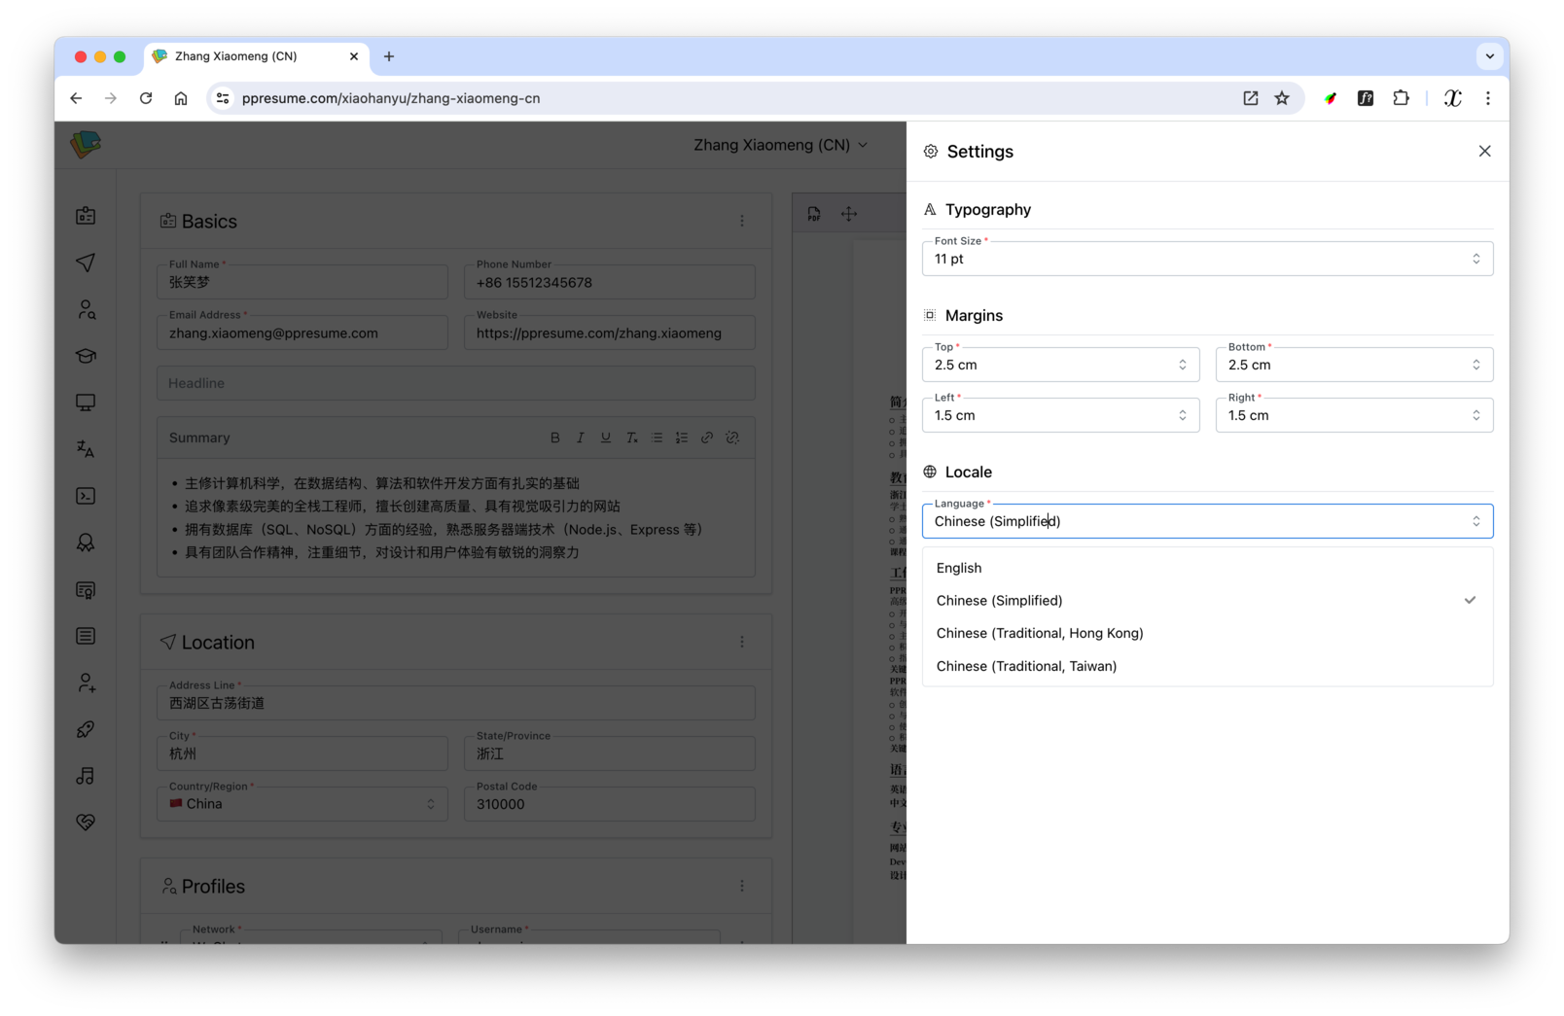The image size is (1564, 1016).
Task: Open Basics section more options menu
Action: (741, 222)
